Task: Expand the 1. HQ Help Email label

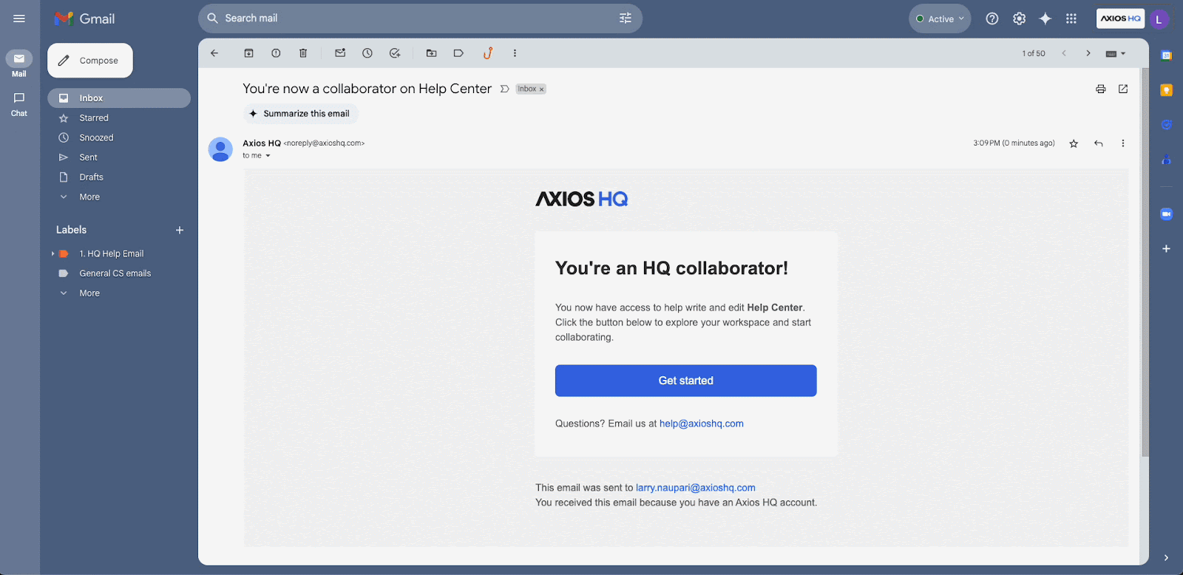Action: (53, 254)
